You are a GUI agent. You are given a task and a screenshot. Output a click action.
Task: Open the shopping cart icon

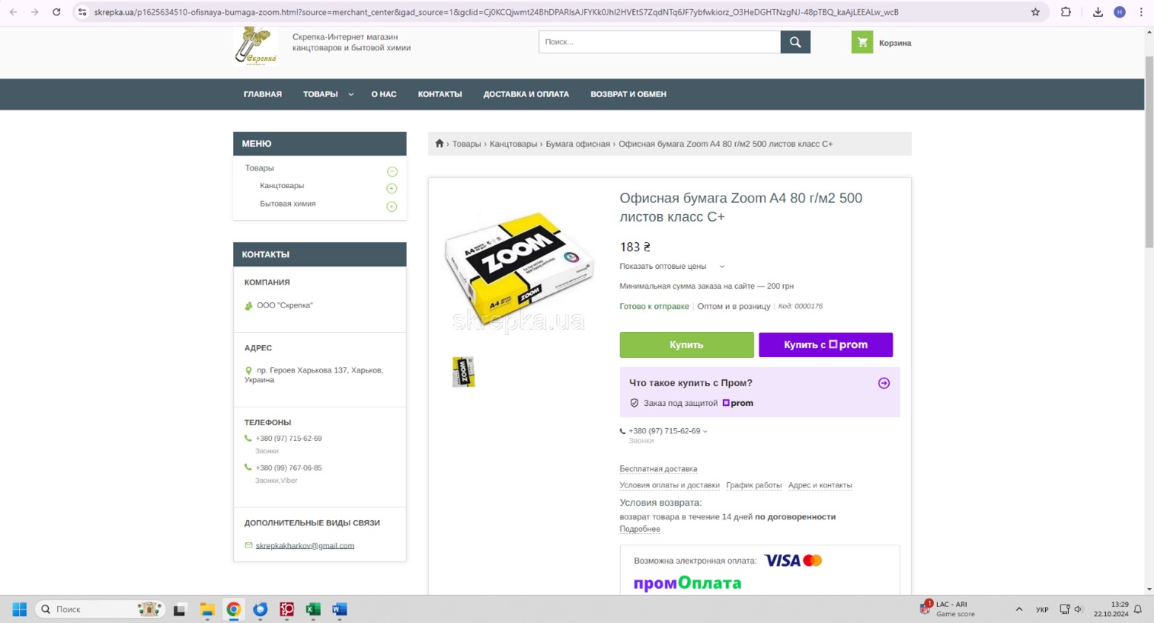[862, 43]
